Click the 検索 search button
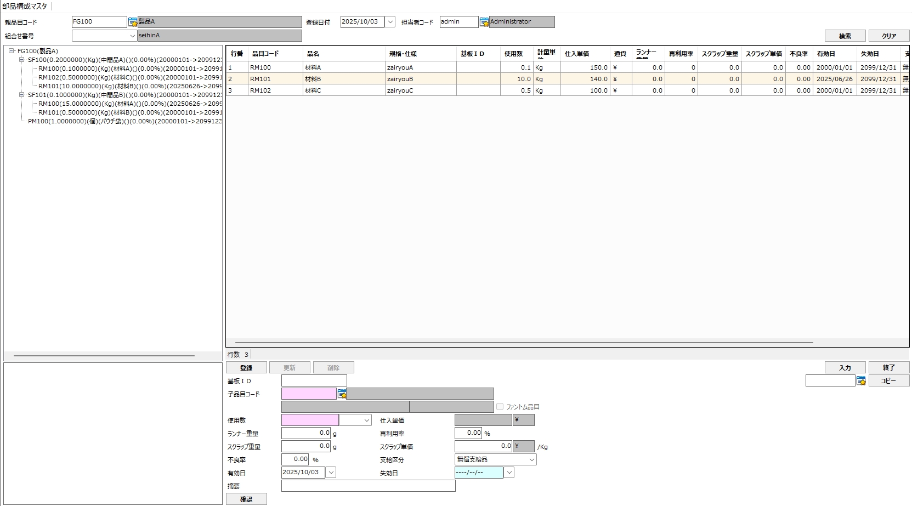The height and width of the screenshot is (506, 912). 845,36
